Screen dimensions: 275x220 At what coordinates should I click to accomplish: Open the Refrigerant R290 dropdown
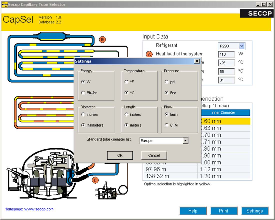pos(242,46)
